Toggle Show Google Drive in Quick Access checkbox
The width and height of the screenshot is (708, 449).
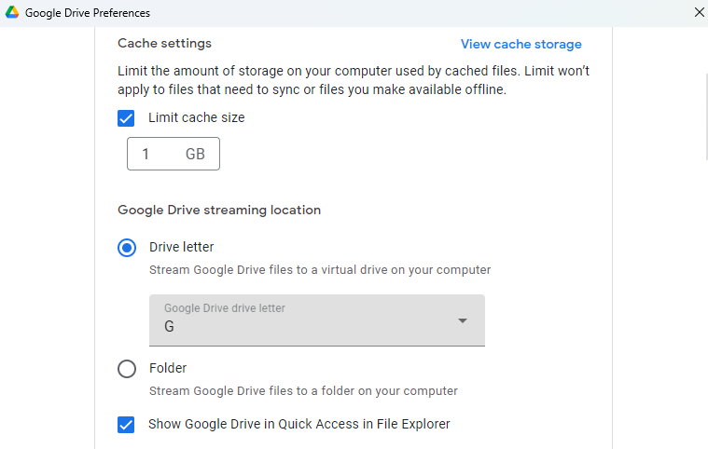coord(127,425)
